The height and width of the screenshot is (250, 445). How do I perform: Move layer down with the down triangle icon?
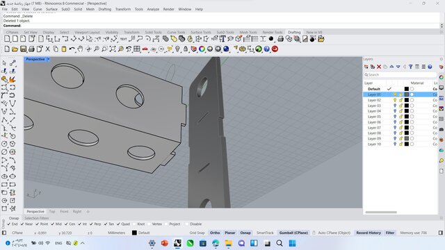point(398,67)
